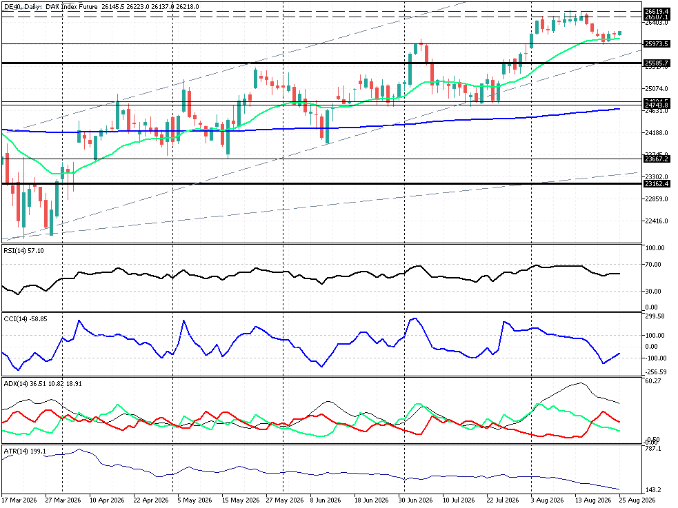Click the RSI(14) 57.10 indicator label
The image size is (678, 508).
pyautogui.click(x=23, y=250)
